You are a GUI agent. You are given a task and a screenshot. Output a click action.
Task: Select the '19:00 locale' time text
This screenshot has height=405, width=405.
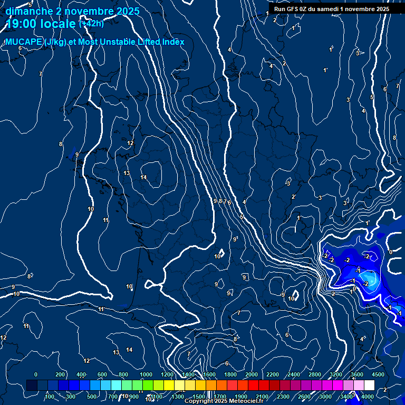41,24
